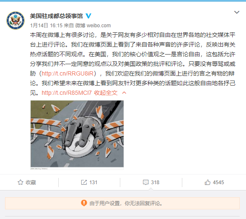Click the repost share icon
246x219 pixels.
(x=84, y=182)
